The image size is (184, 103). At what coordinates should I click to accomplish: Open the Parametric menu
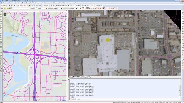pos(49,3)
